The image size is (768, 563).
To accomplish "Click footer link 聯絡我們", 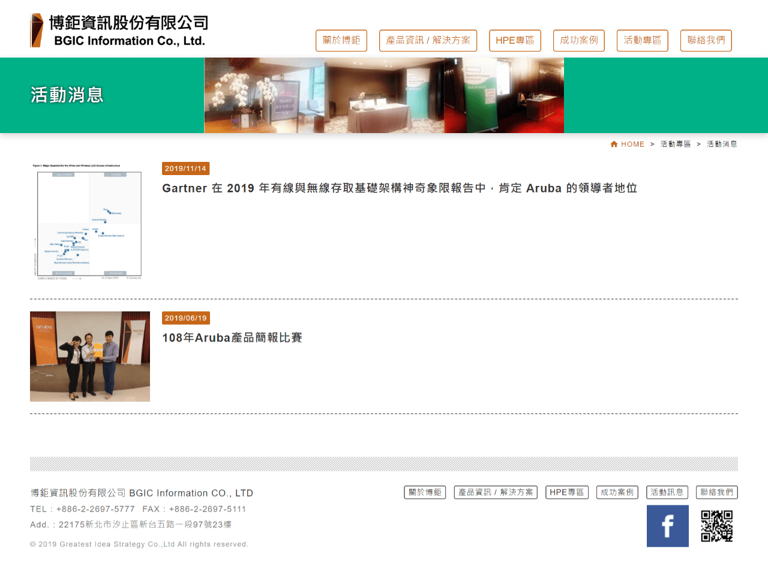I will (x=717, y=492).
